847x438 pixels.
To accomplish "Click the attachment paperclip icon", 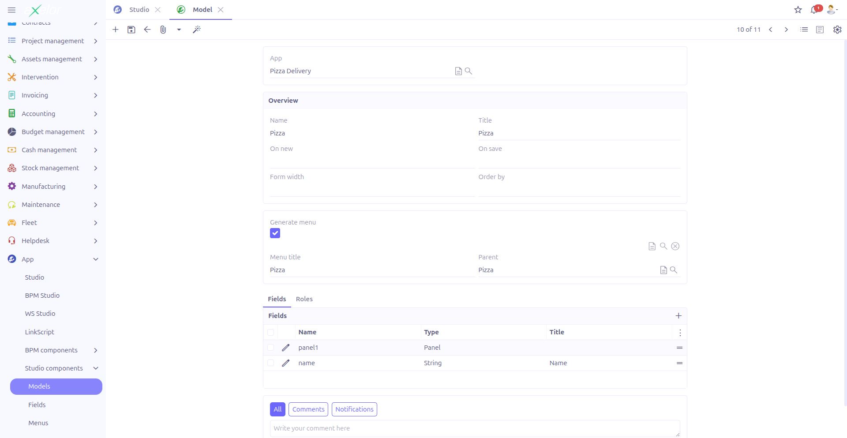I will pyautogui.click(x=163, y=30).
